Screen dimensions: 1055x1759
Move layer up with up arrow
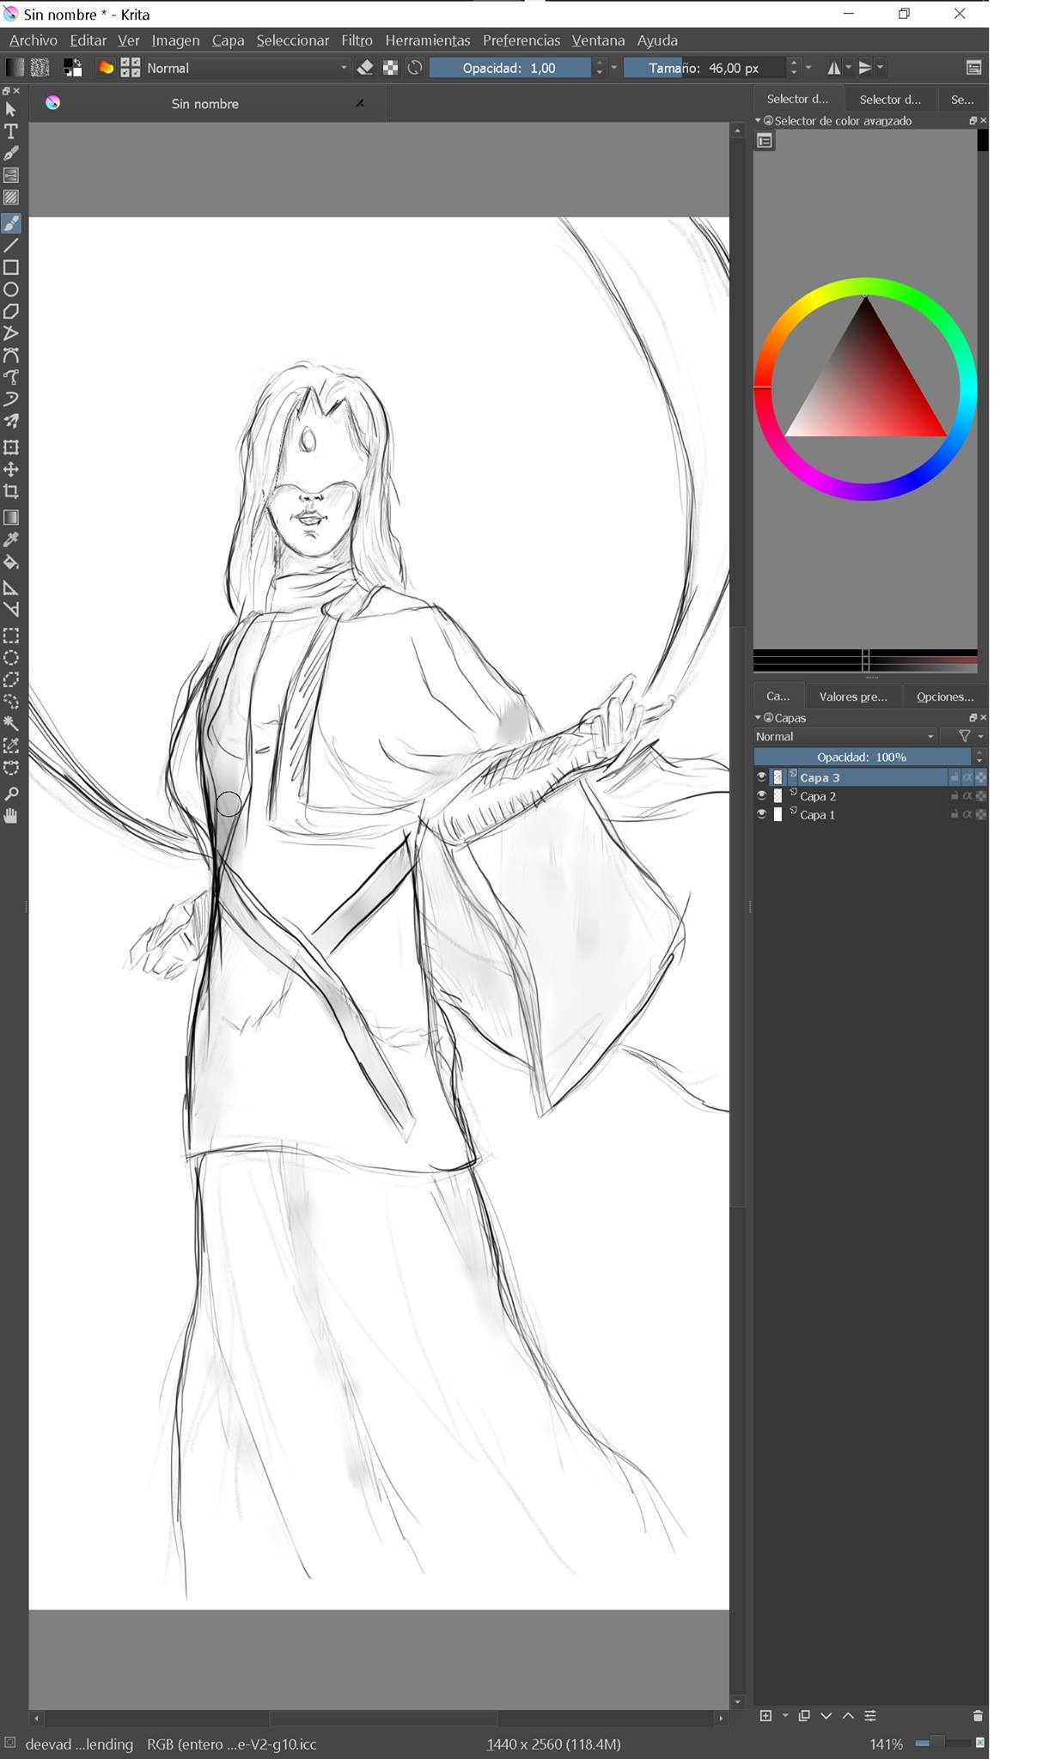coord(848,1715)
